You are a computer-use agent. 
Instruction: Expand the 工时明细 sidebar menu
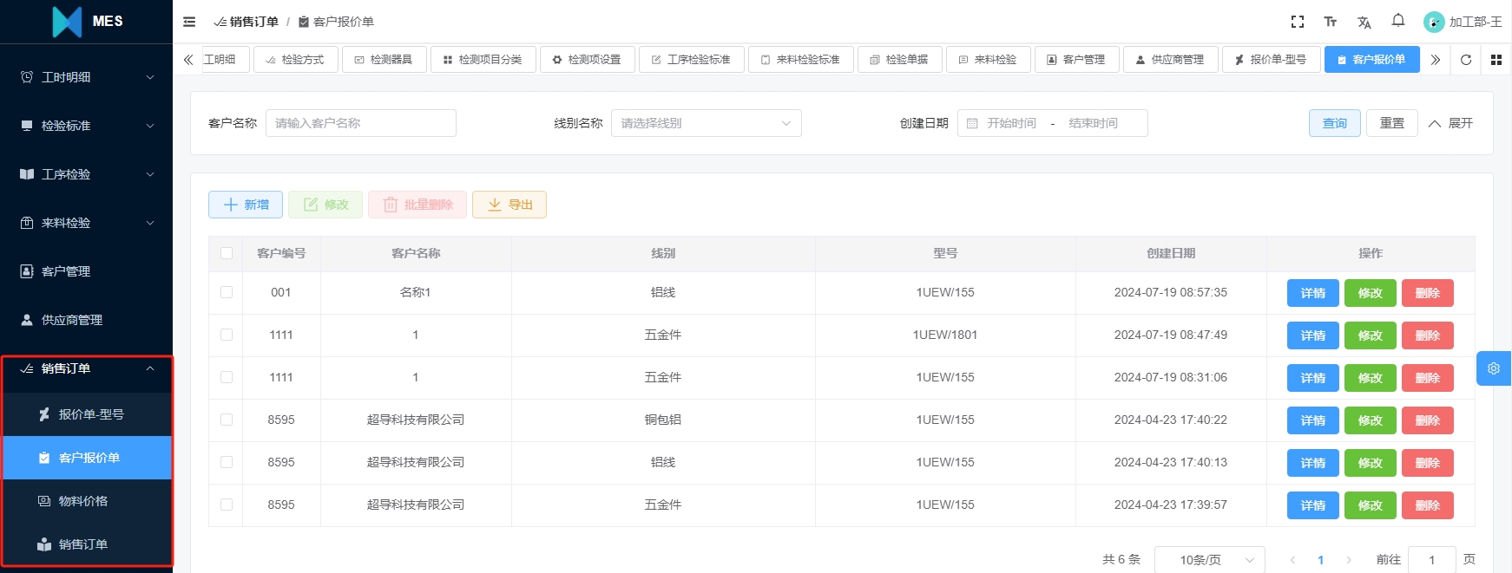[x=86, y=77]
